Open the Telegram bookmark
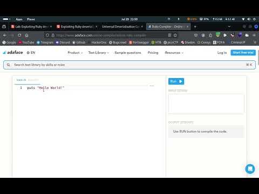 45,43
